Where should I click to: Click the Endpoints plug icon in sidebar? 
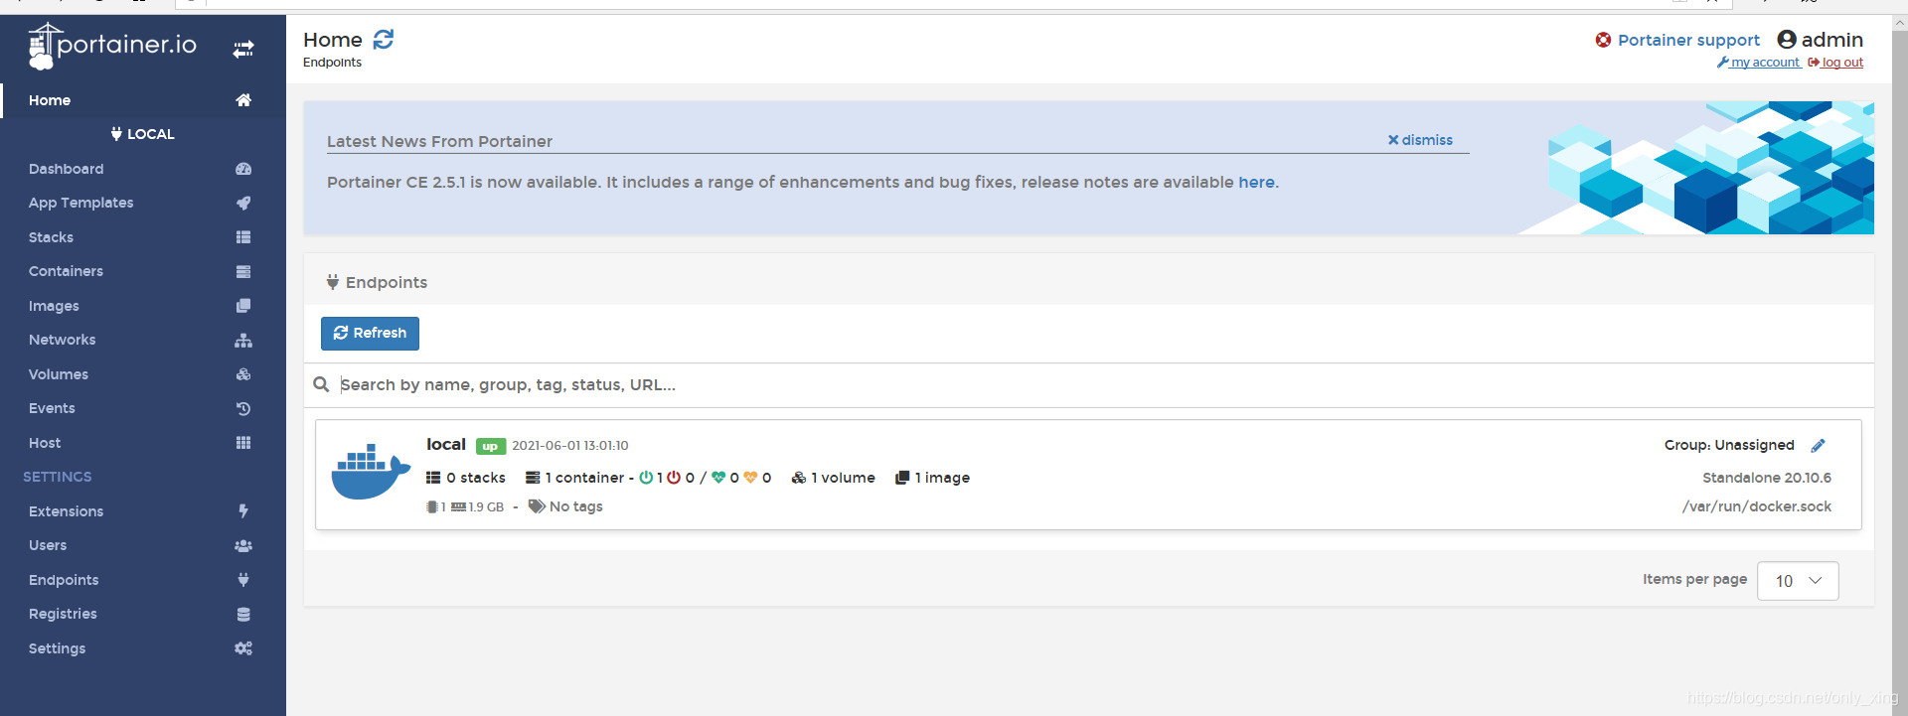coord(243,580)
